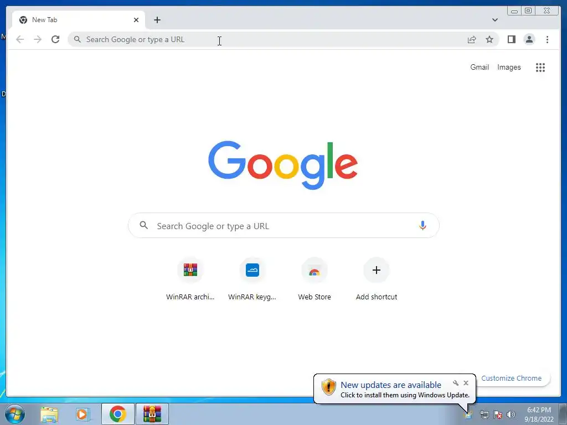Open the Chrome three-dot menu
567x425 pixels.
[548, 39]
